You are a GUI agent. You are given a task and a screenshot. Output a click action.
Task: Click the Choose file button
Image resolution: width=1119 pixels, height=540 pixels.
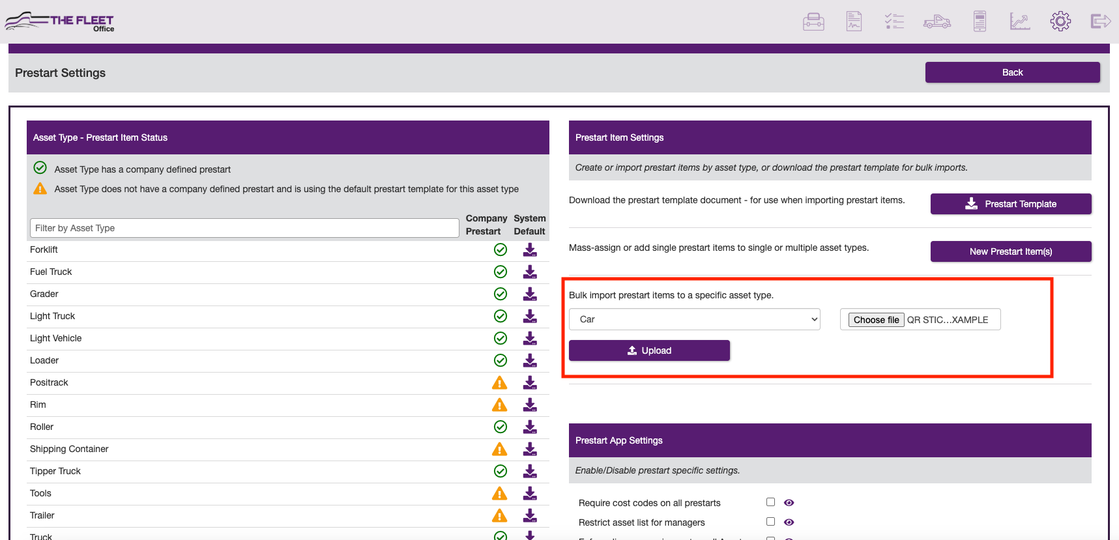(876, 320)
